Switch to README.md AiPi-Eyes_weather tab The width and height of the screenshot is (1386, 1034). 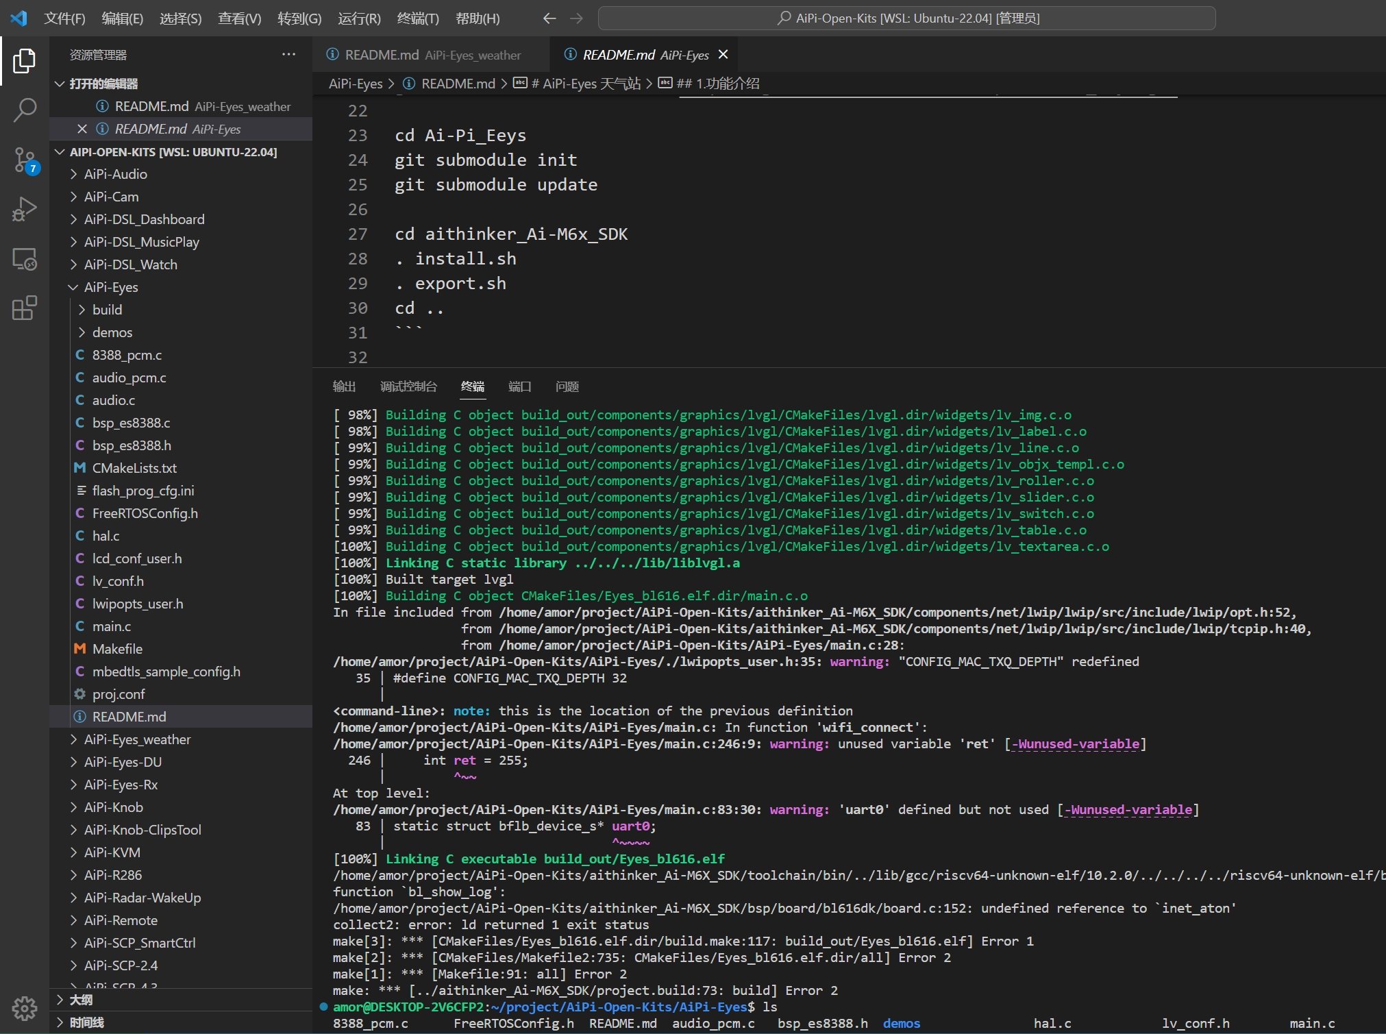point(431,55)
